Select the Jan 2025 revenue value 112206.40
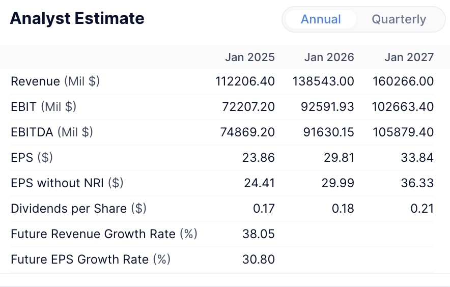450x287 pixels. click(244, 81)
